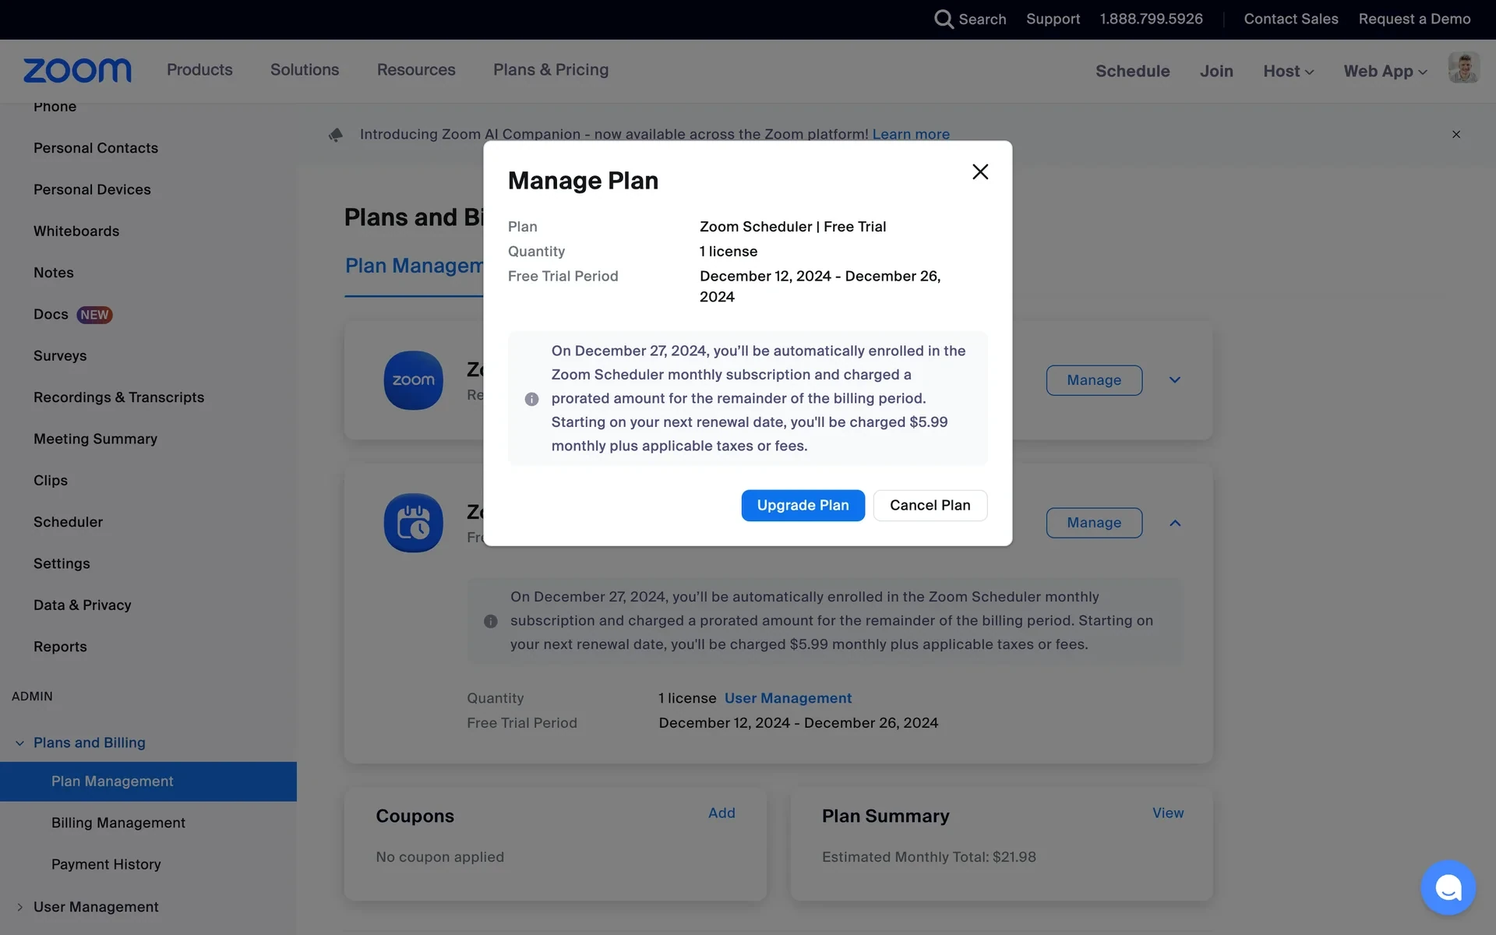
Task: Click Manage for the Zoom Workplace plan
Action: coord(1094,380)
